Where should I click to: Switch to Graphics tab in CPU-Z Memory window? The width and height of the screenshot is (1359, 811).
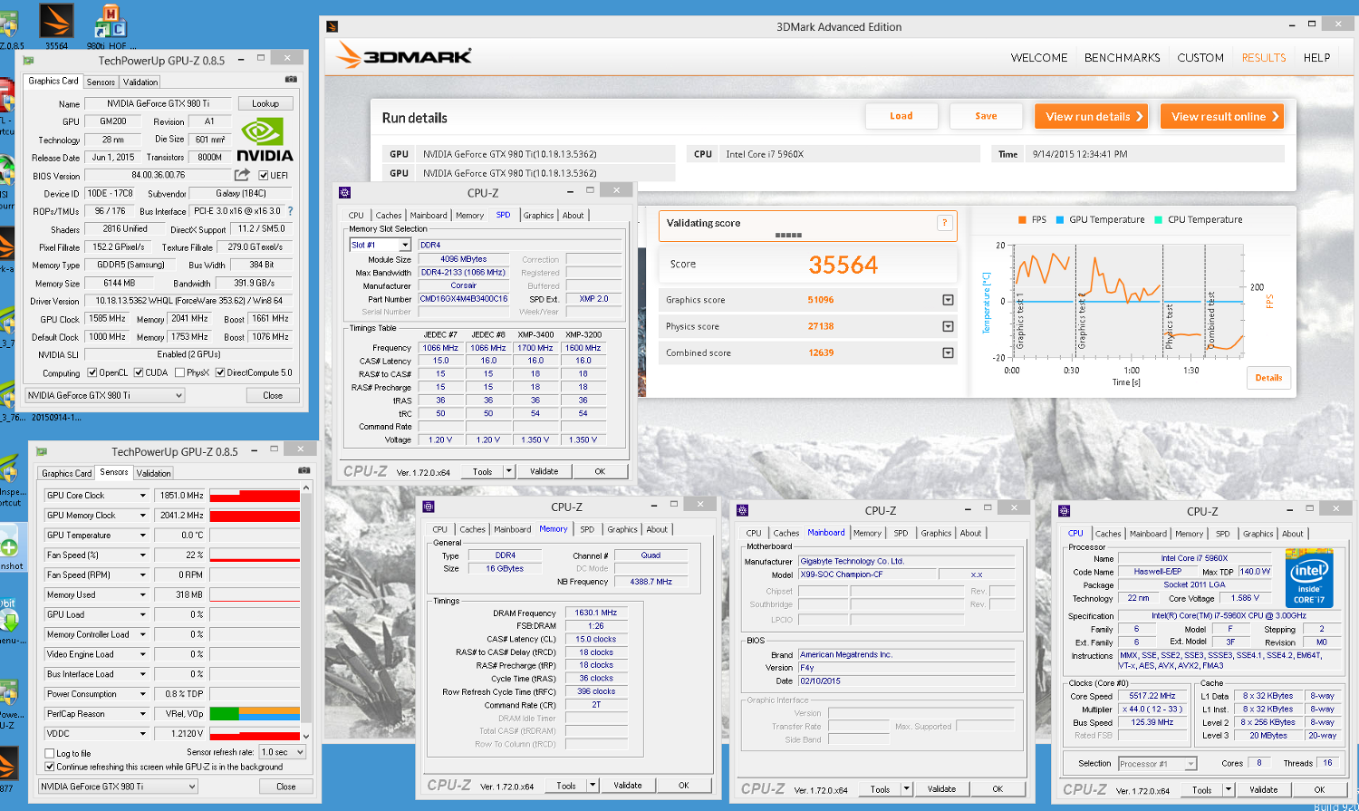click(622, 529)
